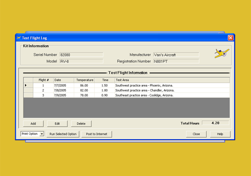The width and height of the screenshot is (251, 176).
Task: Post flight log to Internet
Action: (x=97, y=134)
